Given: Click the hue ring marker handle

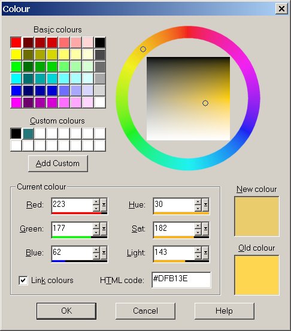Looking at the screenshot, I should (143, 49).
